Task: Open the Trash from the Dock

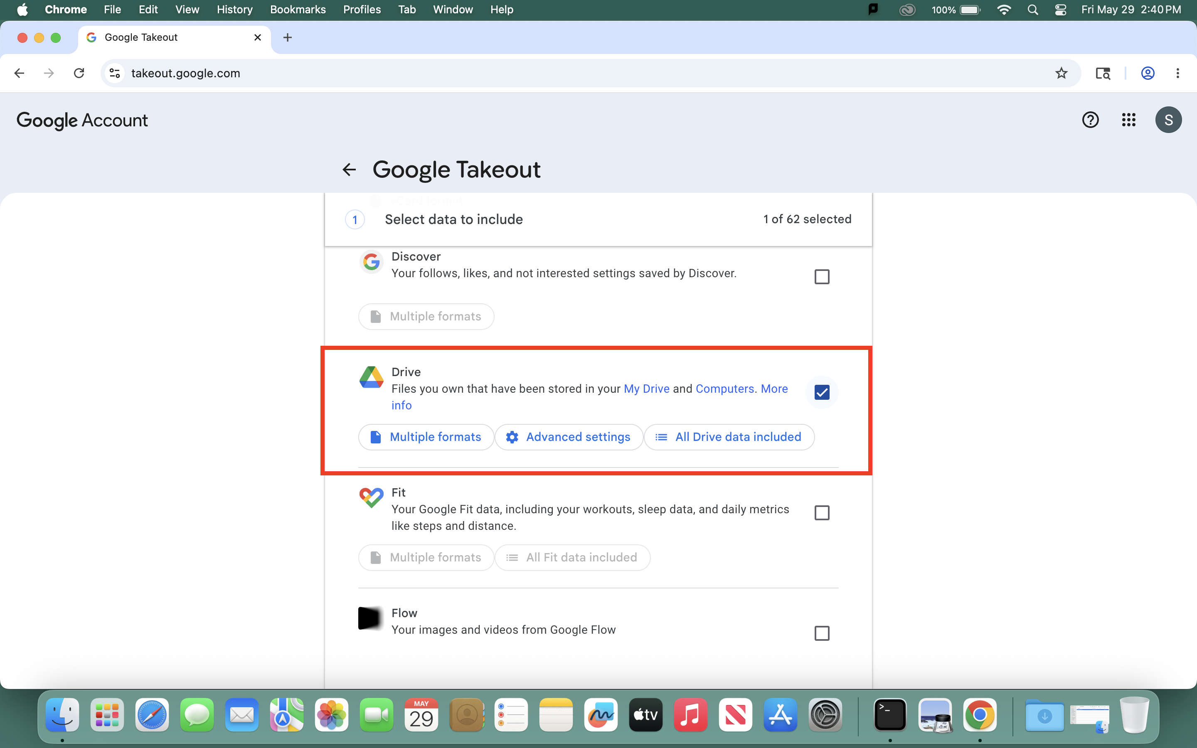Action: click(x=1134, y=715)
